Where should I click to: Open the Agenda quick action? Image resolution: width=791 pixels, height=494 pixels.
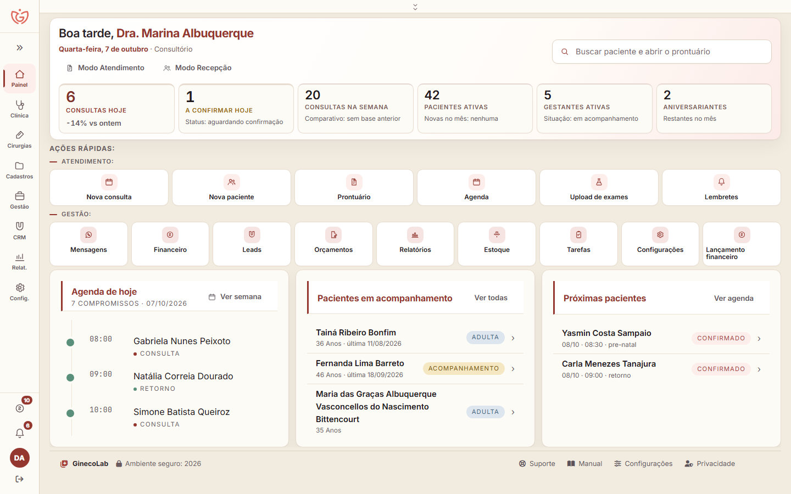476,188
